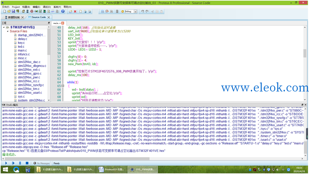The image size is (309, 174).
Task: Open the Windows Start button
Action: point(5,169)
